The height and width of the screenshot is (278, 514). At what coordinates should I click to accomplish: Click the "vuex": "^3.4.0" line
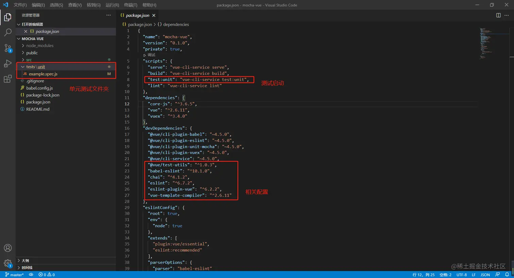pos(167,116)
